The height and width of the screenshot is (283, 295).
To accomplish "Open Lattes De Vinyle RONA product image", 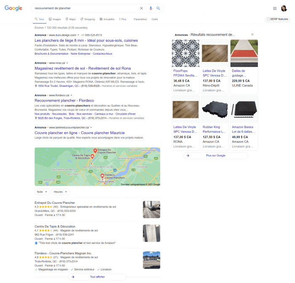I will tap(185, 109).
